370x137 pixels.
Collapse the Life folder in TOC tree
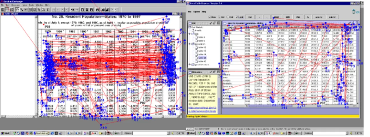coord(189,34)
